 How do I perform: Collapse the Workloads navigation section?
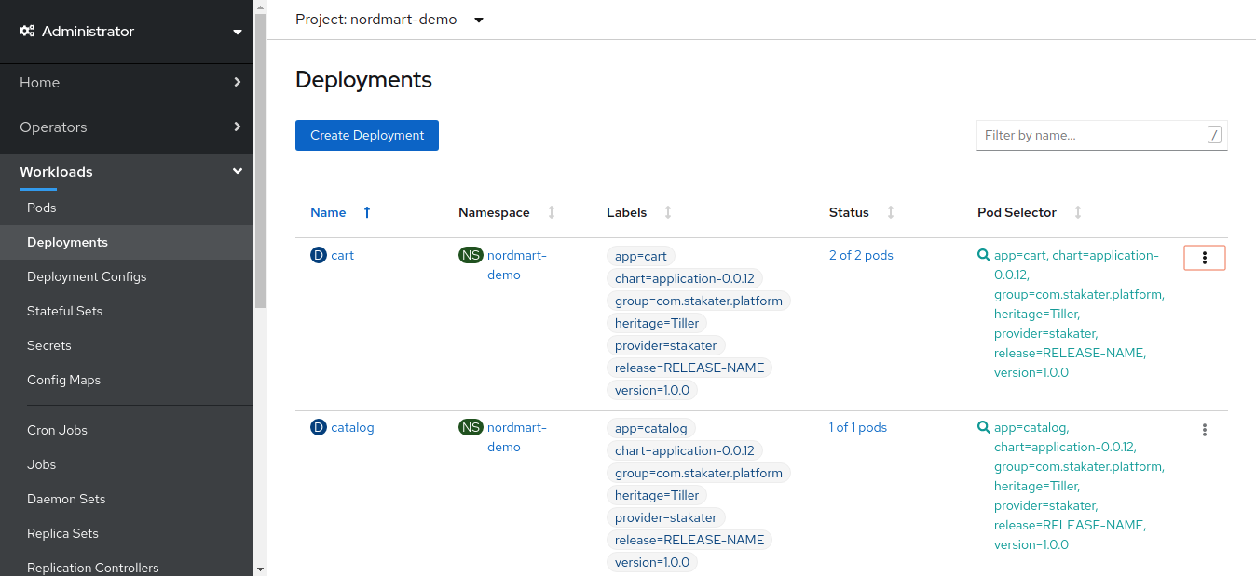pos(127,172)
